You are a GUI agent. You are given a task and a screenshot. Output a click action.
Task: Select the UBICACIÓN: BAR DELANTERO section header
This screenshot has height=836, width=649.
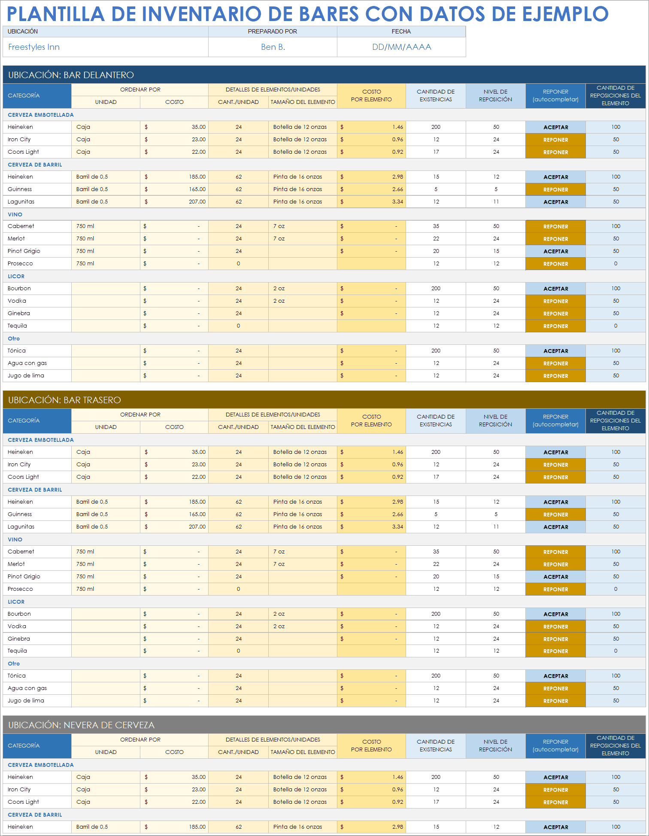[324, 75]
